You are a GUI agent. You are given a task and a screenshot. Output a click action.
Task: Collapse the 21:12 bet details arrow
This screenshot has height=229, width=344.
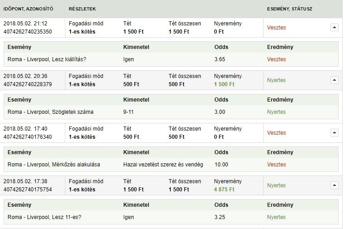[334, 28]
